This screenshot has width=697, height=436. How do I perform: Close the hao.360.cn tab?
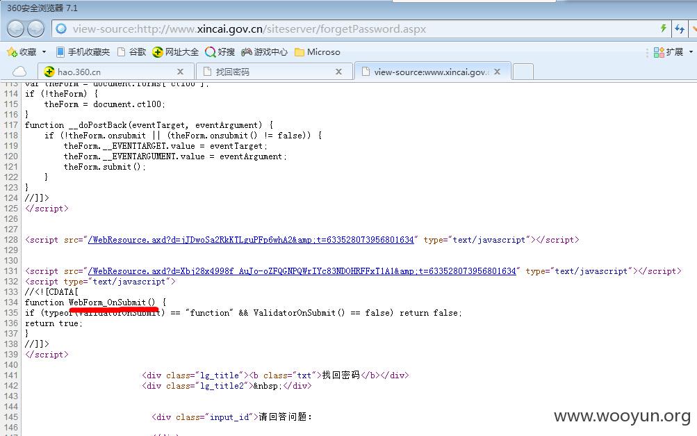pyautogui.click(x=180, y=72)
